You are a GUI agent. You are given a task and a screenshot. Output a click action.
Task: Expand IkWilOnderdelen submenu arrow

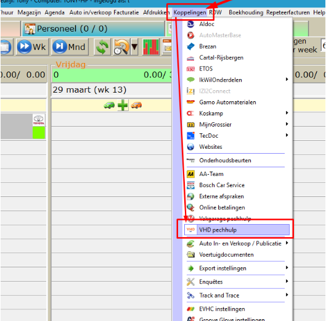(x=287, y=80)
